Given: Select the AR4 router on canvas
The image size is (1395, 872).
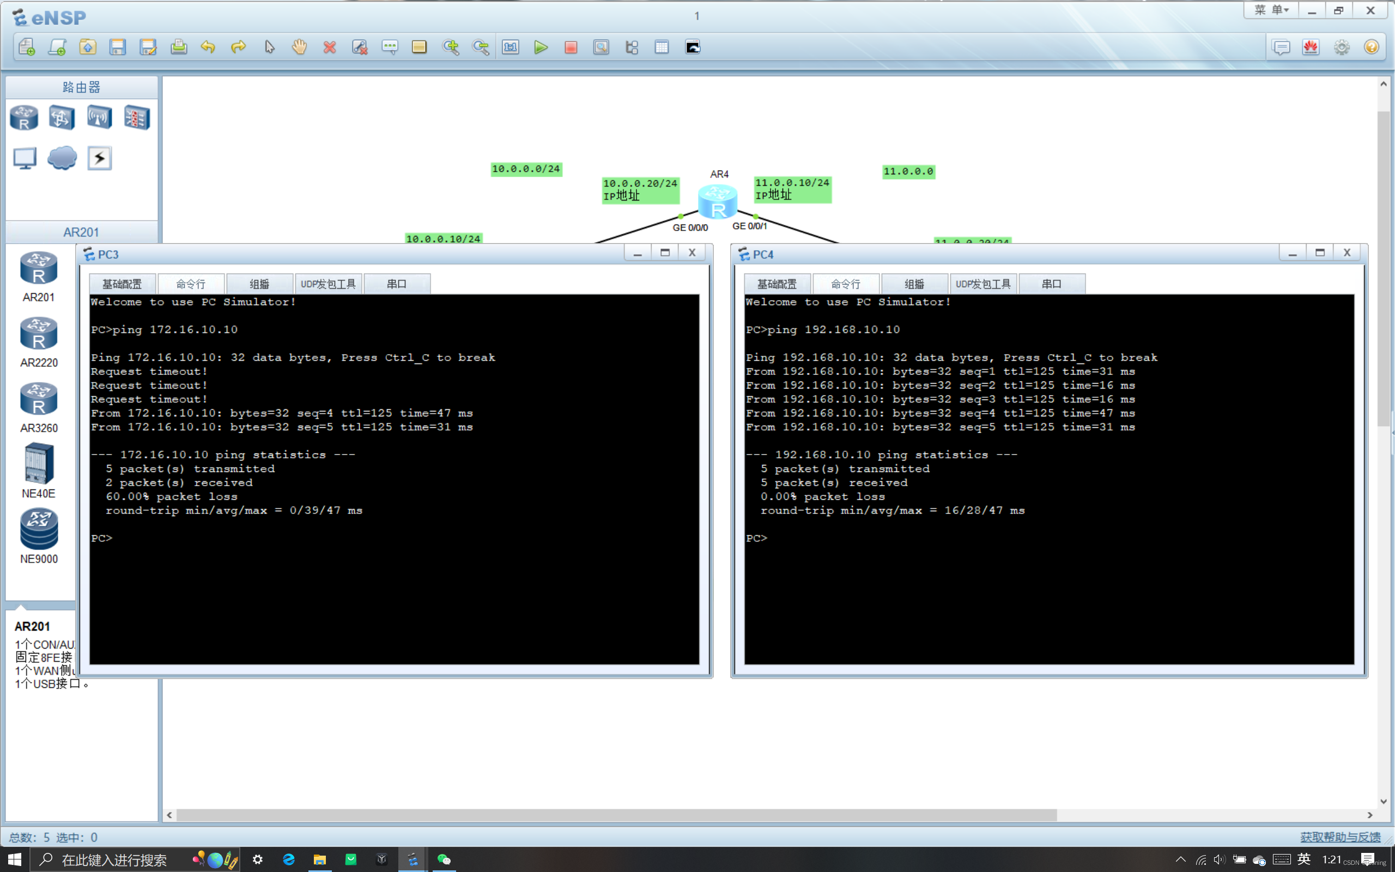Looking at the screenshot, I should [x=718, y=201].
